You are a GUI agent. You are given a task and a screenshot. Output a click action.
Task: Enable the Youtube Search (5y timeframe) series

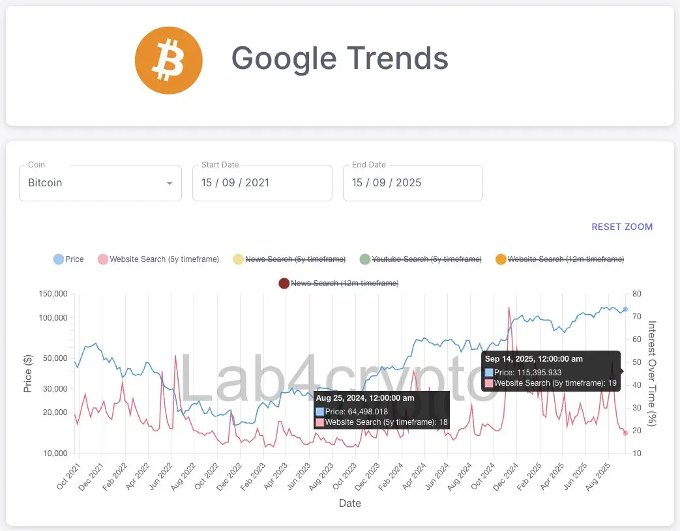point(427,259)
